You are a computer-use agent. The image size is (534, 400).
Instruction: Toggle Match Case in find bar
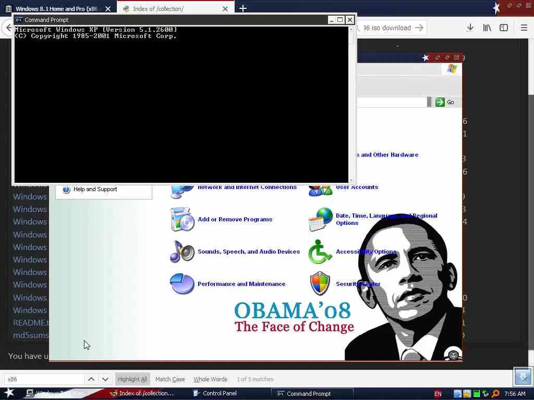(x=170, y=379)
